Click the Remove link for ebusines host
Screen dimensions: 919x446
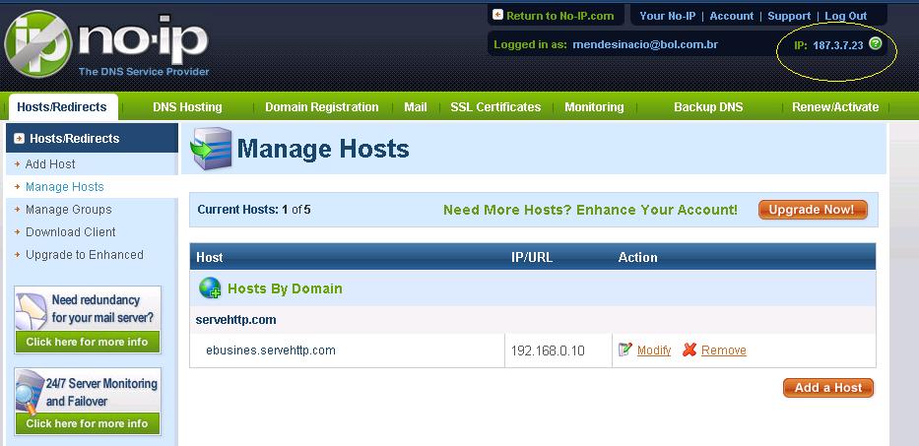(x=723, y=350)
